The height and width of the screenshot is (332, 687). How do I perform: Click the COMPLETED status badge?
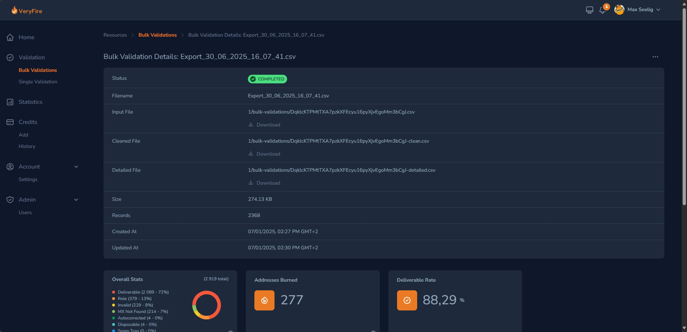267,79
